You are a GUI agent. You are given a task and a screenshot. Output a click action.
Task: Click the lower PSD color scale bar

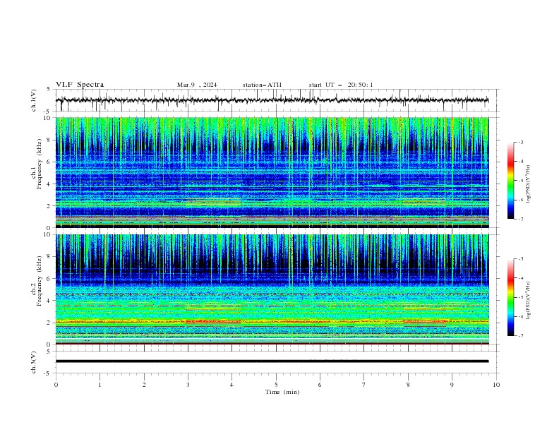click(510, 297)
